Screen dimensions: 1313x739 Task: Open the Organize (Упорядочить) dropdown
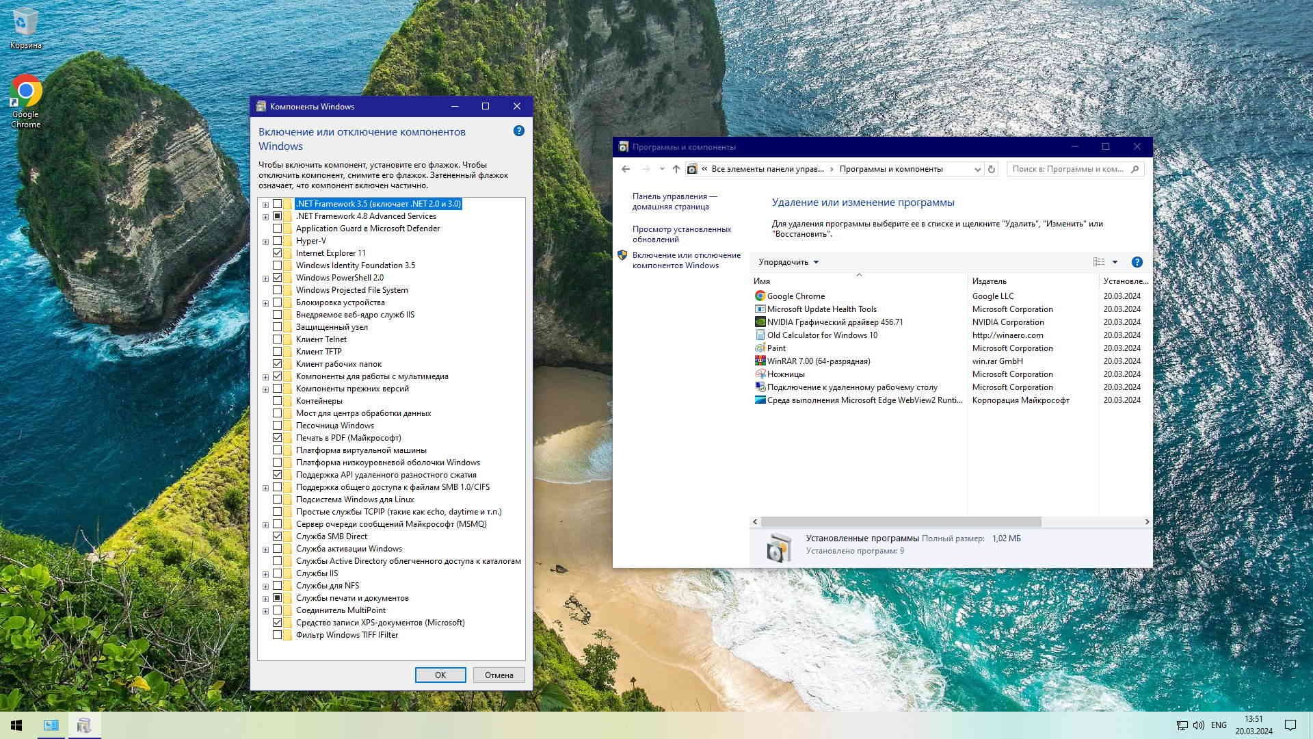point(788,262)
